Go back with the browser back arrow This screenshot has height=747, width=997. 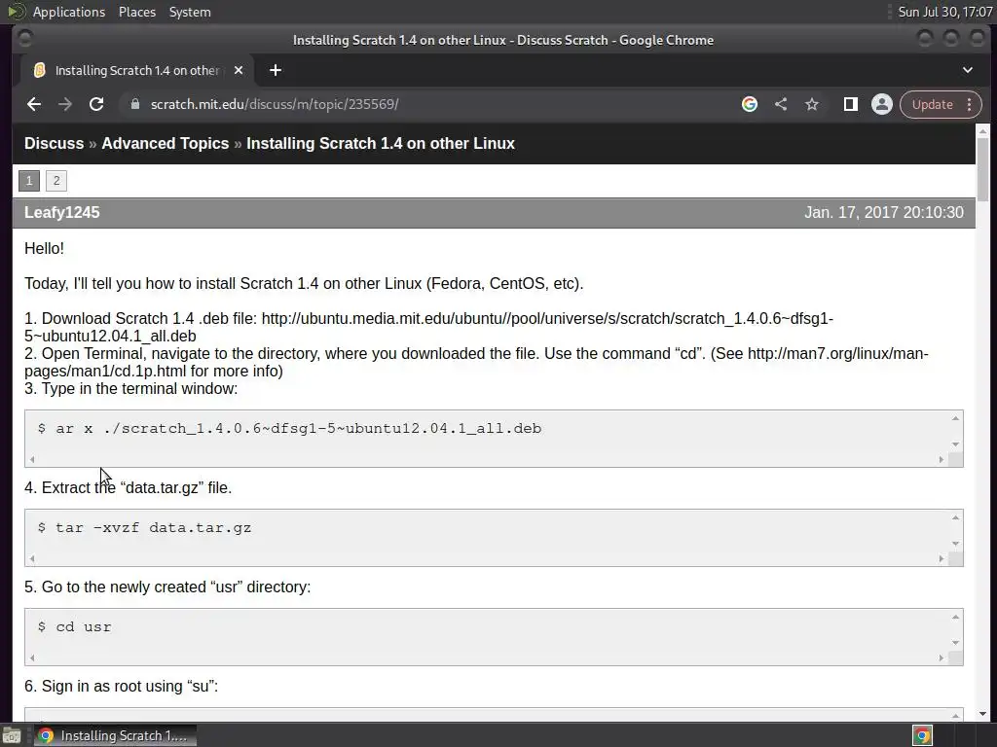tap(34, 104)
